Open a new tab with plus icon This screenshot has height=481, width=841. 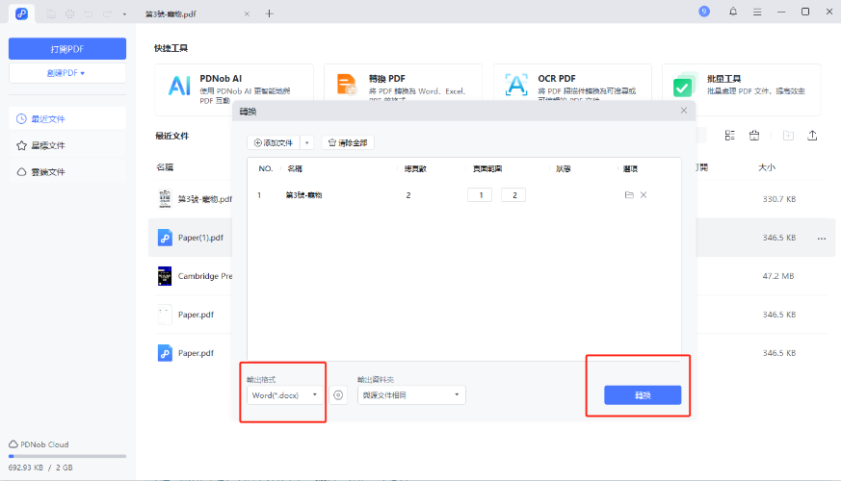tap(269, 13)
